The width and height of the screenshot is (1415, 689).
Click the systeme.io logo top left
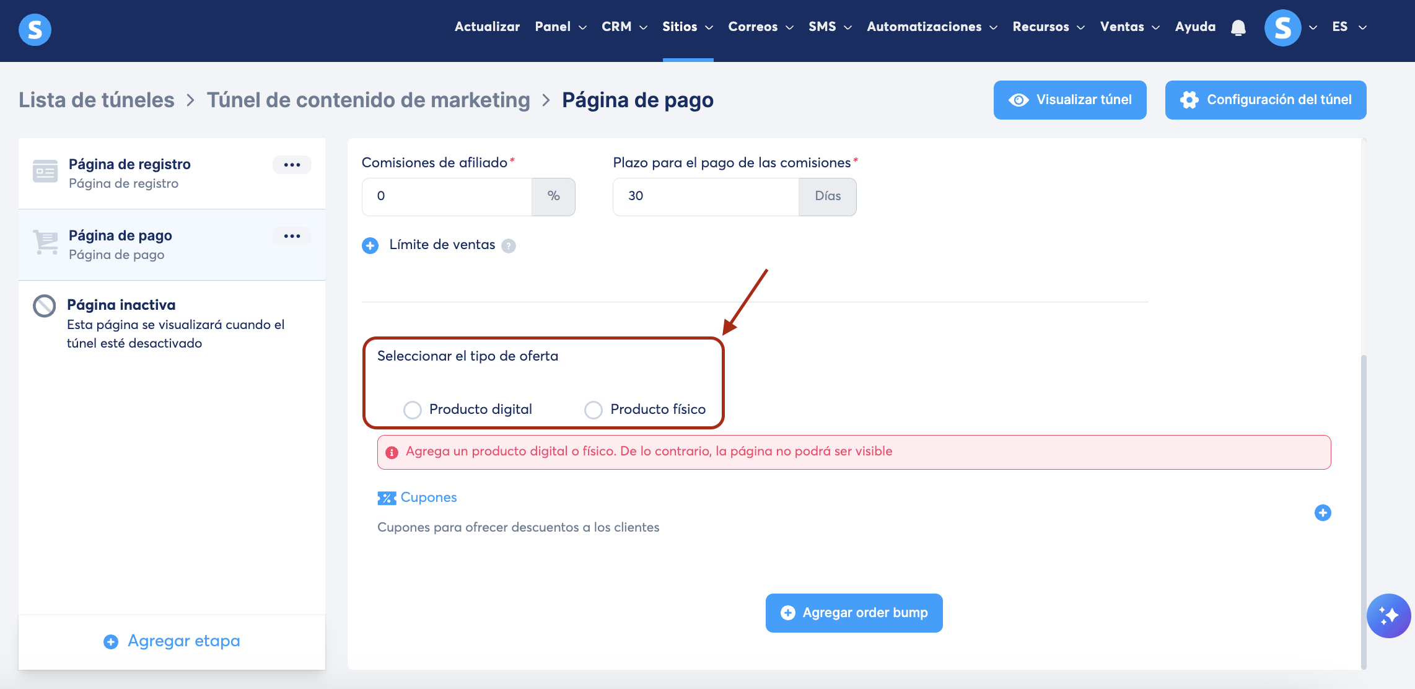click(x=35, y=29)
